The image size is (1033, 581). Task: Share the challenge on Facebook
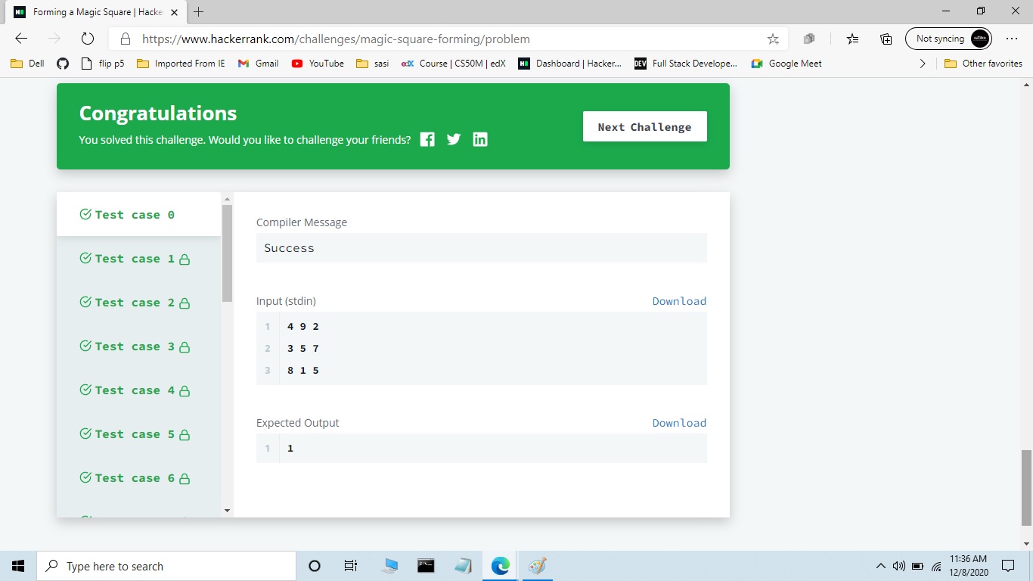coord(427,139)
